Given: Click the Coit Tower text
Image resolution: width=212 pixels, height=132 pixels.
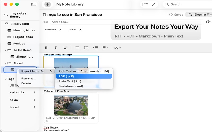Looking at the screenshot, I should (51, 128).
